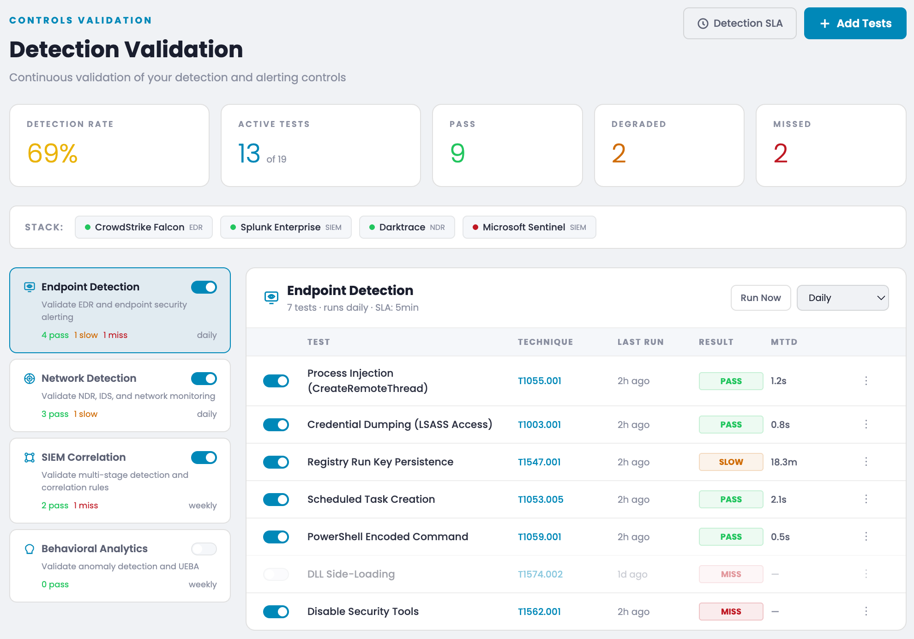Click the Darktrace NDR stack chip
This screenshot has height=639, width=914.
point(407,227)
